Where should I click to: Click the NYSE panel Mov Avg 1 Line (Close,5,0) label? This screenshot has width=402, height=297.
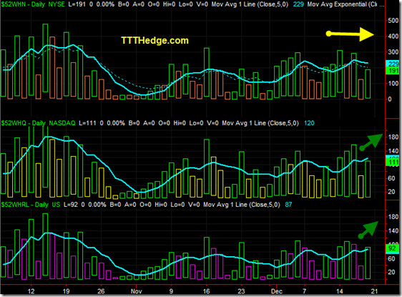point(250,4)
